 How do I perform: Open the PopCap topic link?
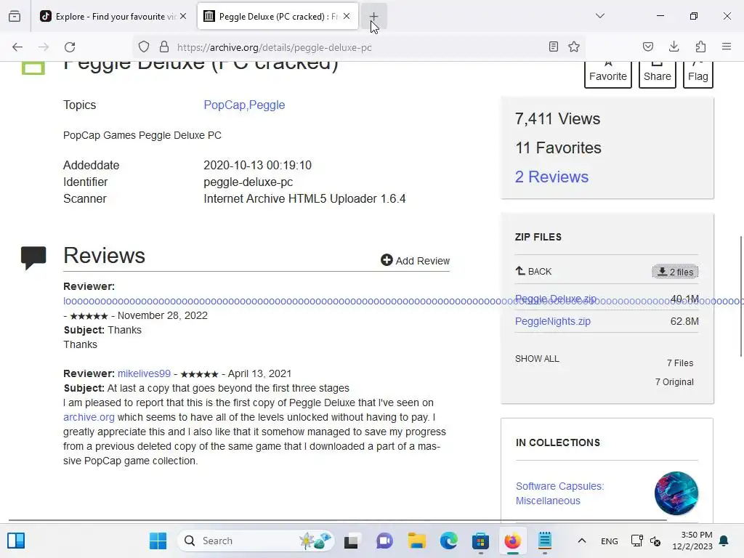click(x=225, y=105)
